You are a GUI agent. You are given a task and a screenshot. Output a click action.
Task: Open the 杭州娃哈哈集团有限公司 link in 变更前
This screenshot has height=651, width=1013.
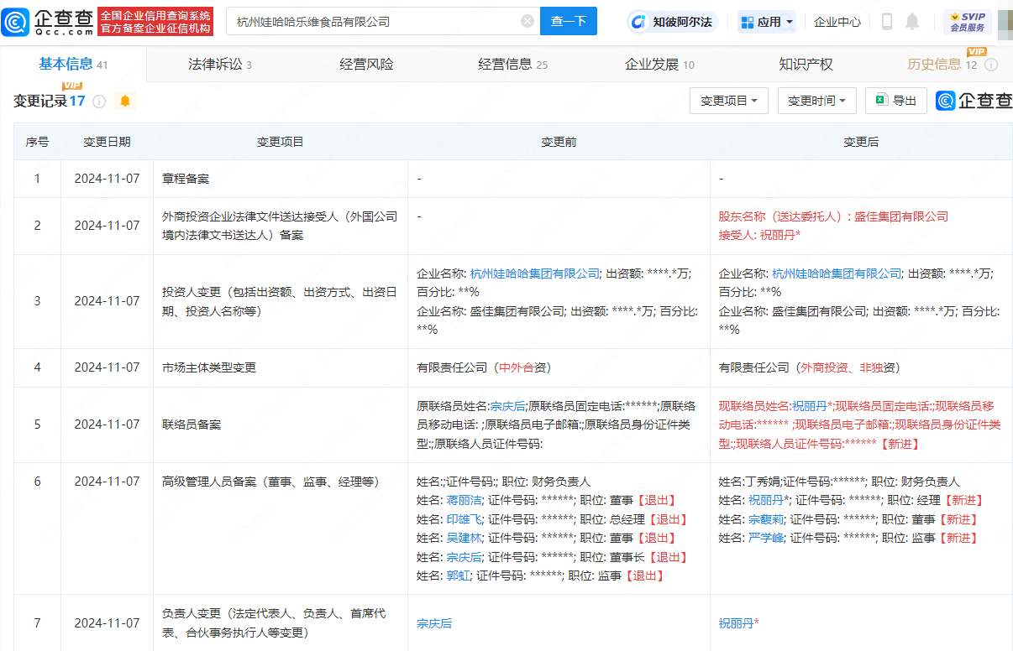pyautogui.click(x=534, y=273)
